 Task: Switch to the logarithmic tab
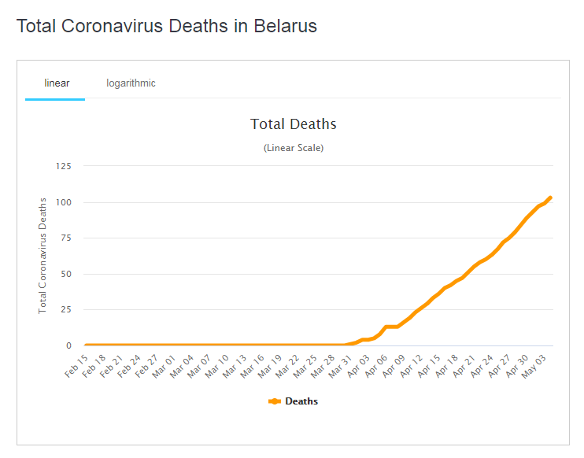tap(131, 83)
